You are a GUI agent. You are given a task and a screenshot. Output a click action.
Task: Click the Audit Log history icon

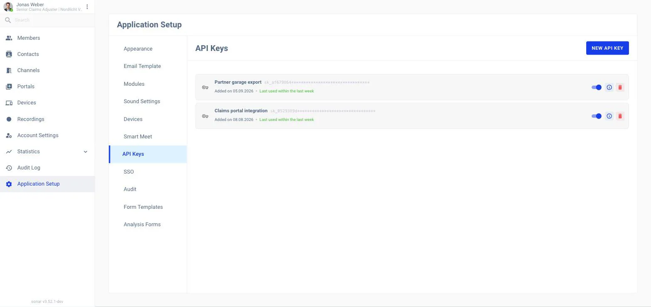pos(9,168)
